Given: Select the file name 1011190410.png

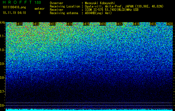Looking at the screenshot, I should [x=14, y=7].
